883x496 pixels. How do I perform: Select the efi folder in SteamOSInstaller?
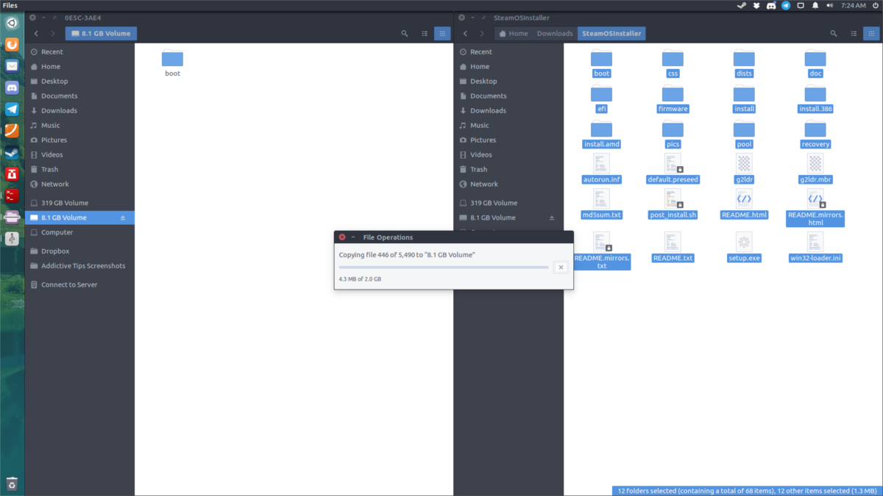601,98
